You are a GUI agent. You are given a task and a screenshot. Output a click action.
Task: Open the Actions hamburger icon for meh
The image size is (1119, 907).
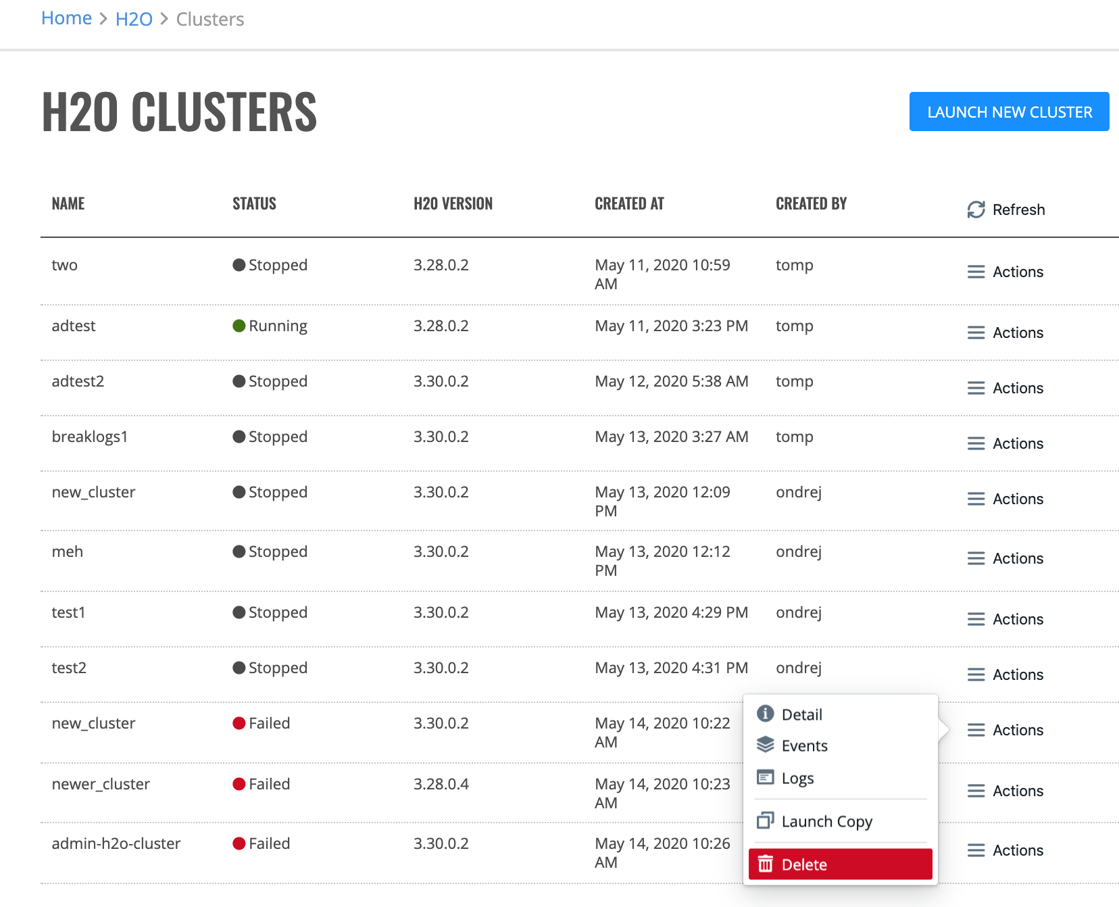pyautogui.click(x=976, y=558)
